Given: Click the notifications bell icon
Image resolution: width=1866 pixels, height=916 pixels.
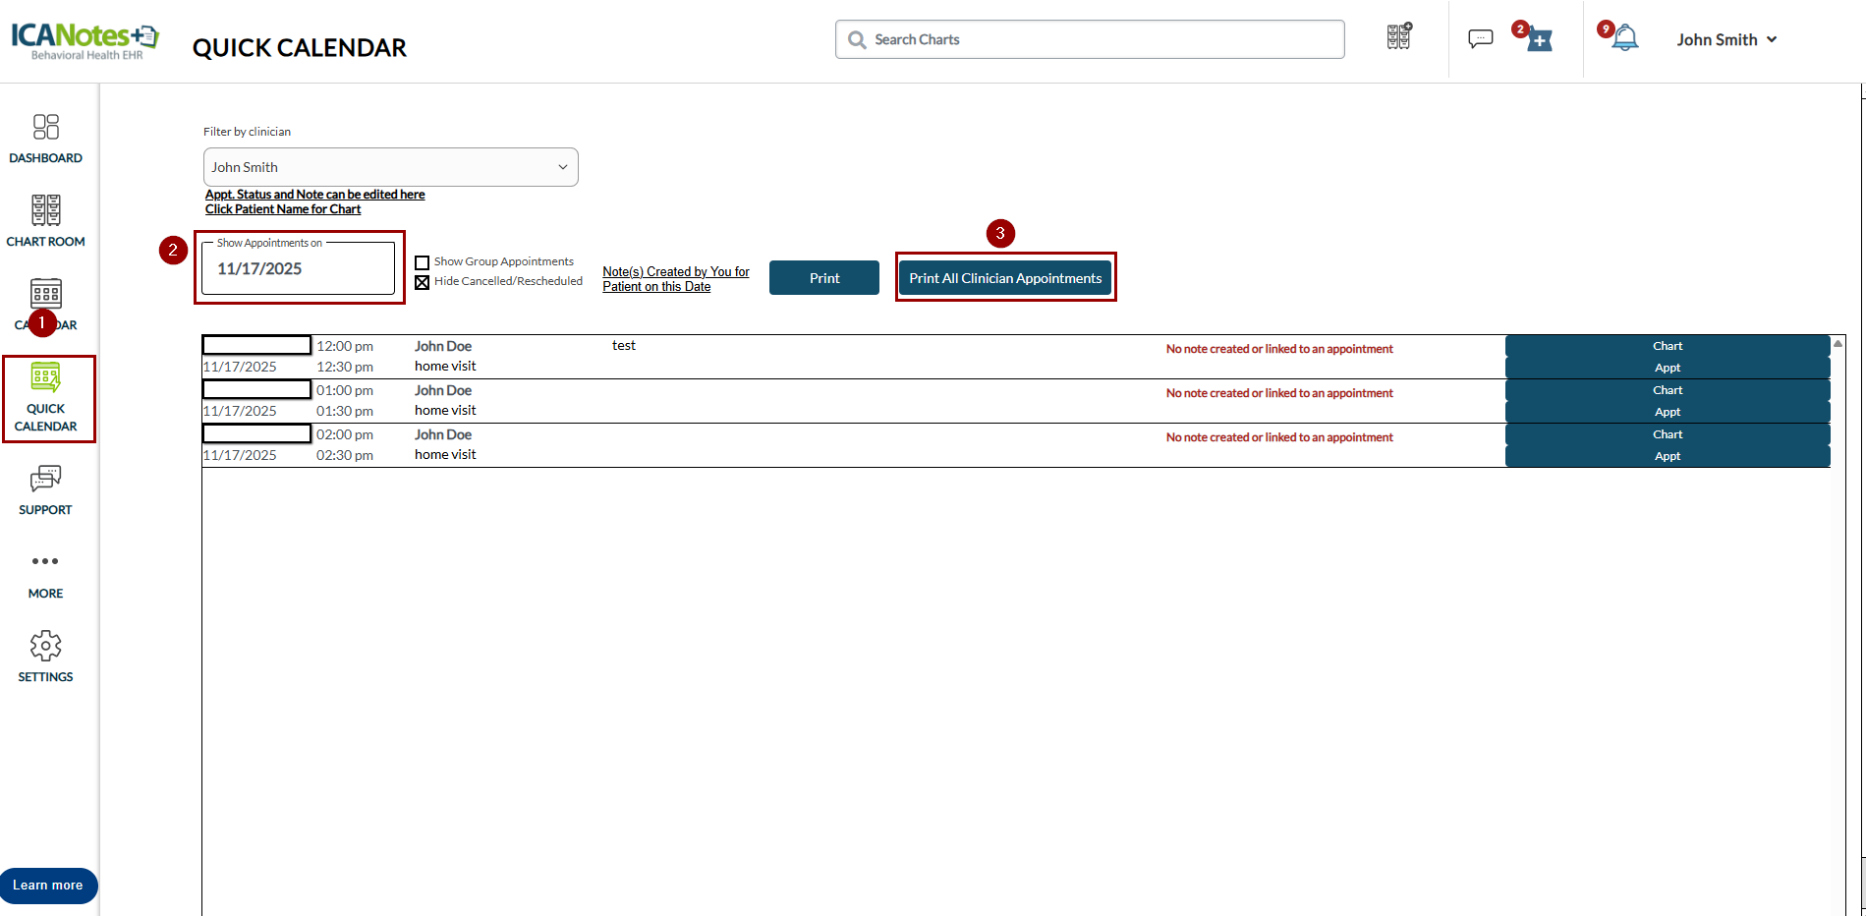Looking at the screenshot, I should point(1625,39).
